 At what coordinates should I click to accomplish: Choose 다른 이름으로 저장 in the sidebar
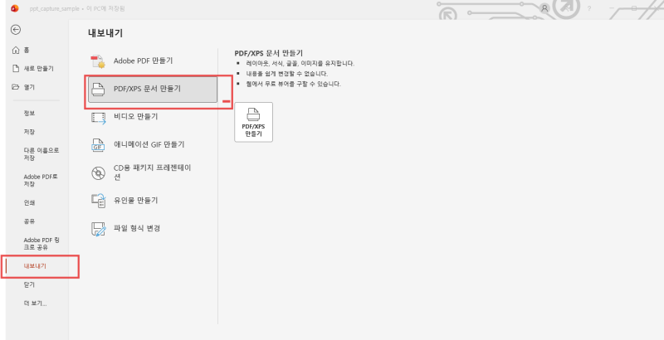(x=41, y=154)
